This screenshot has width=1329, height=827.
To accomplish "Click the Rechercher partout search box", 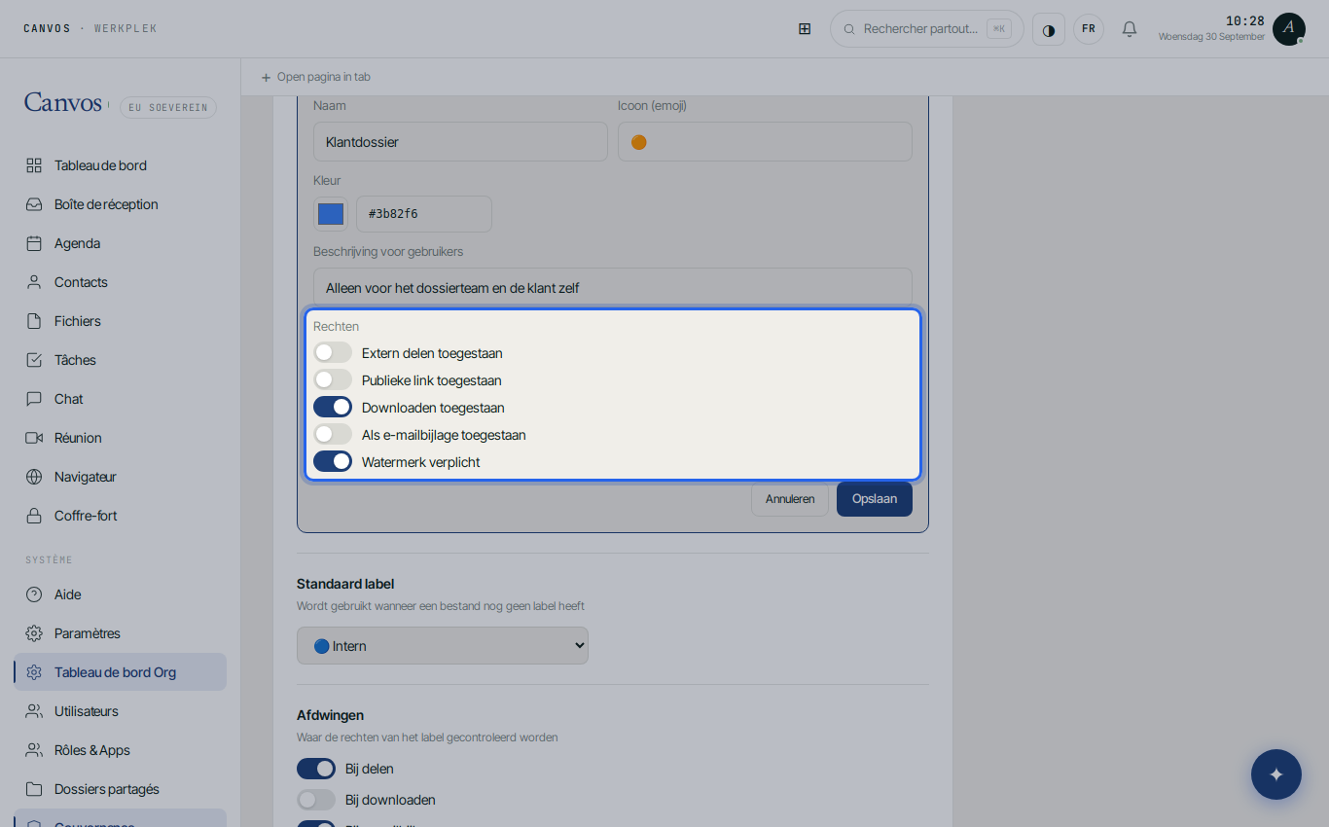I will (x=927, y=29).
